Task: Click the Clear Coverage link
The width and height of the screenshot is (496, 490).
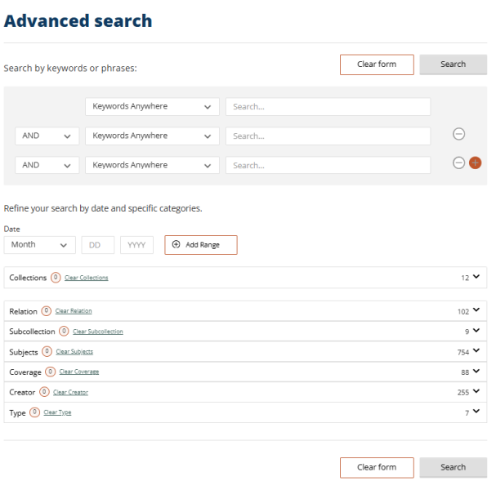Action: click(79, 372)
